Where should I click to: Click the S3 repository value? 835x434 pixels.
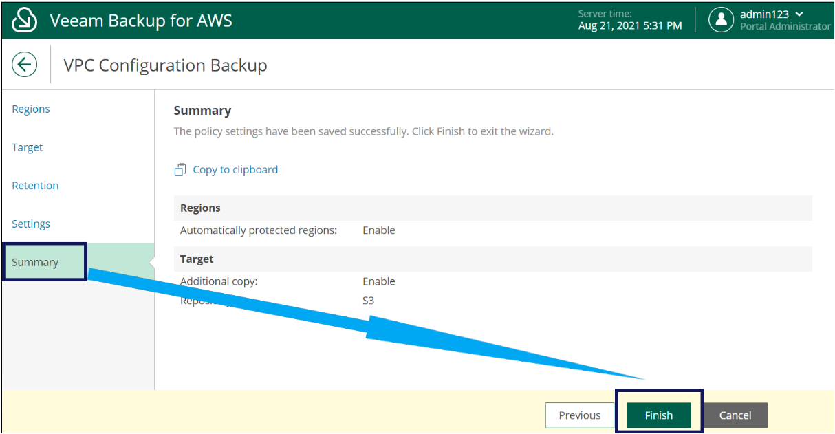click(369, 301)
